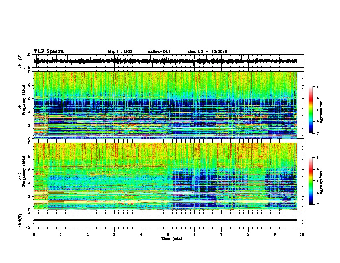Click the time axis tick label "5"
The width and height of the screenshot is (340, 263).
168,235
